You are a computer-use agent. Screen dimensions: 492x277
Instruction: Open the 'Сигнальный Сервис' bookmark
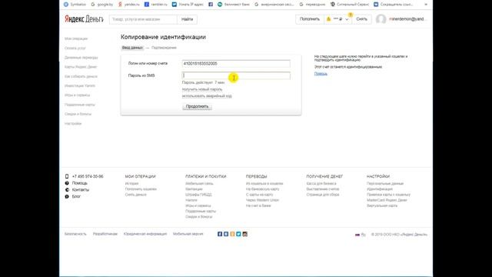tap(350, 5)
